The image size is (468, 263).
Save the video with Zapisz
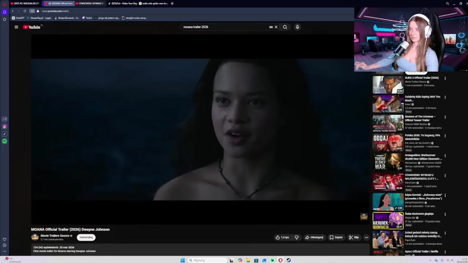click(336, 237)
